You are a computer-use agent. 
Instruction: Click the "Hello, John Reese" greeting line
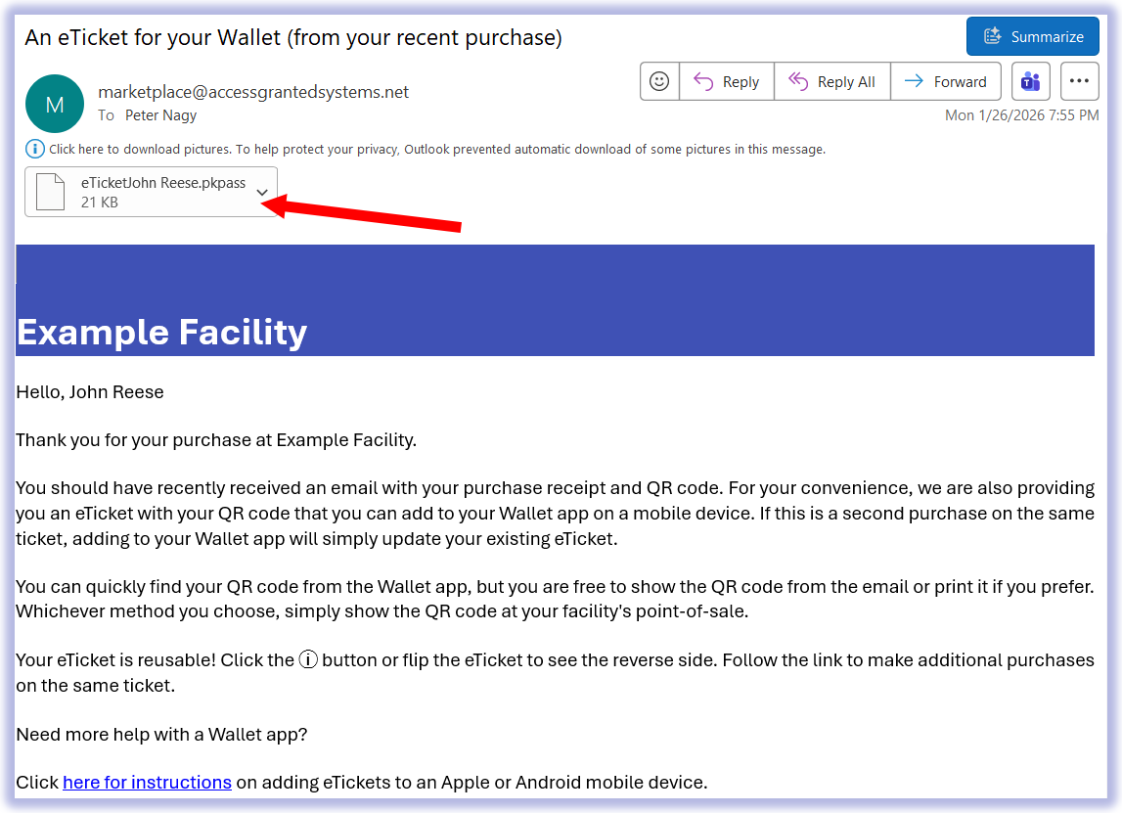point(90,392)
